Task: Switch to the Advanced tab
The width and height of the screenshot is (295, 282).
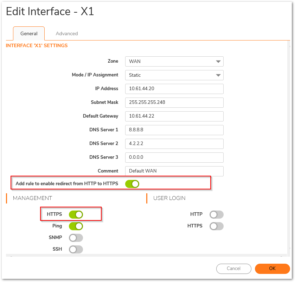Action: [x=67, y=33]
